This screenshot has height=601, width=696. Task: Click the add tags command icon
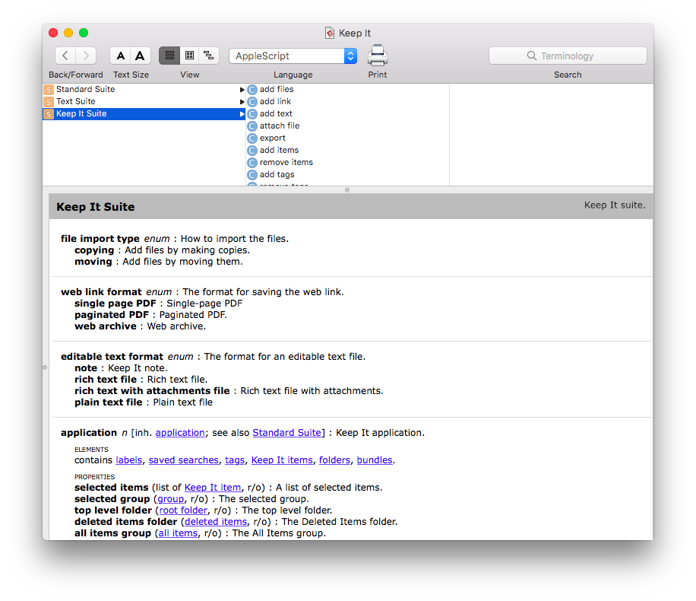(x=252, y=175)
